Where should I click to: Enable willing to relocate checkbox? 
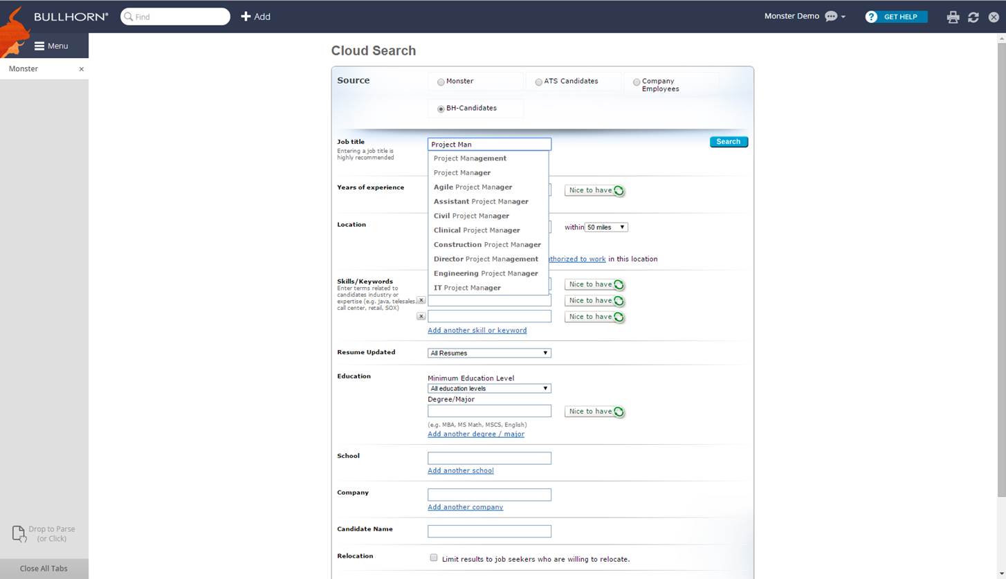[x=434, y=558]
